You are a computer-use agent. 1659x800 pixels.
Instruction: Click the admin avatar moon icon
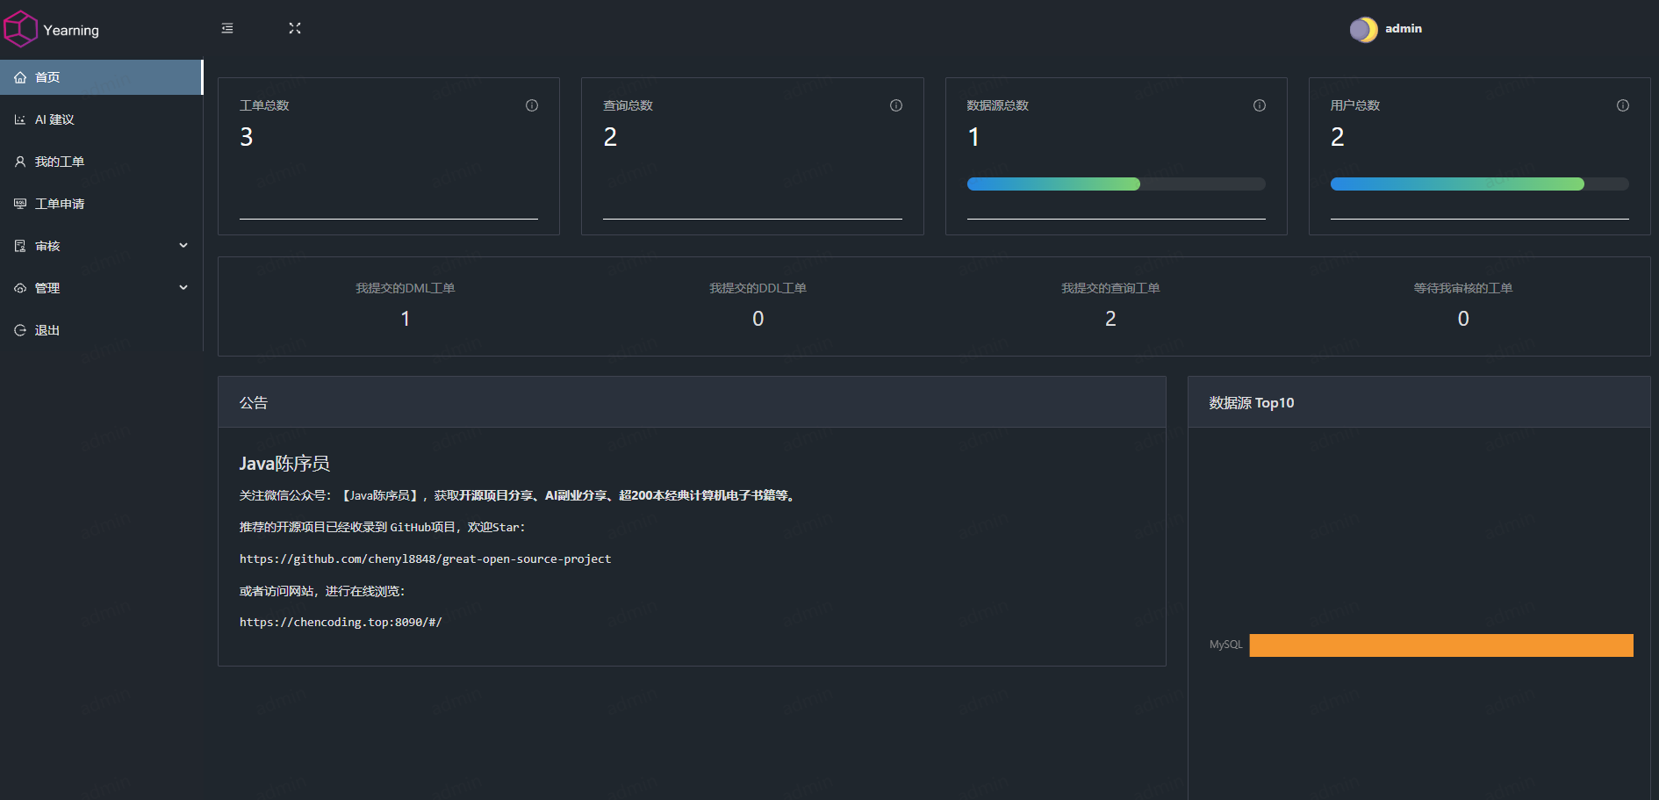pos(1363,30)
